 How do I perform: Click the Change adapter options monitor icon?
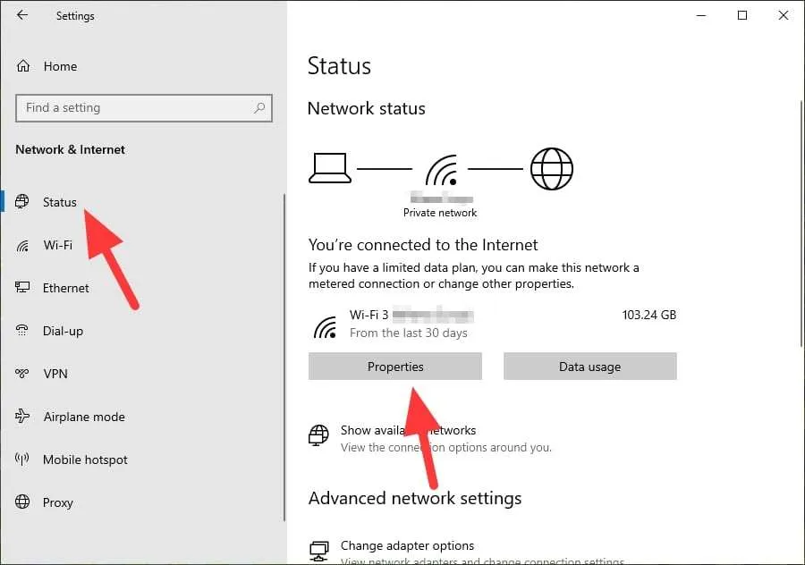tap(318, 552)
